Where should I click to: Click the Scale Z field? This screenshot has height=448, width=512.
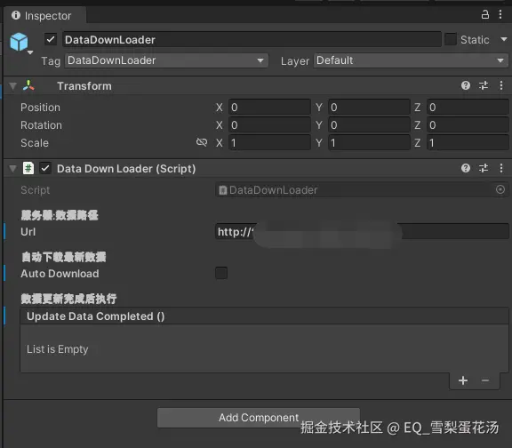(468, 143)
